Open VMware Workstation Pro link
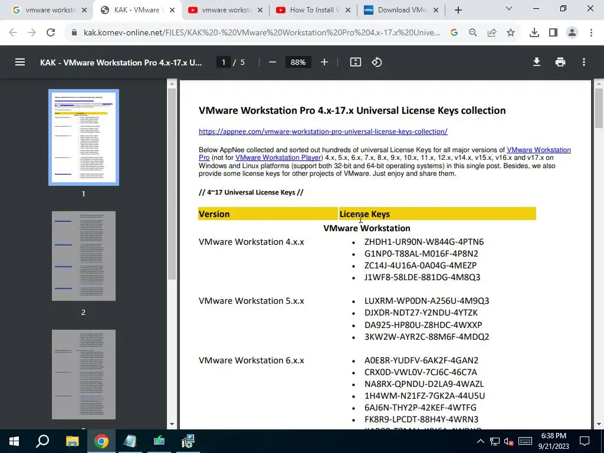This screenshot has width=604, height=453. (539, 150)
